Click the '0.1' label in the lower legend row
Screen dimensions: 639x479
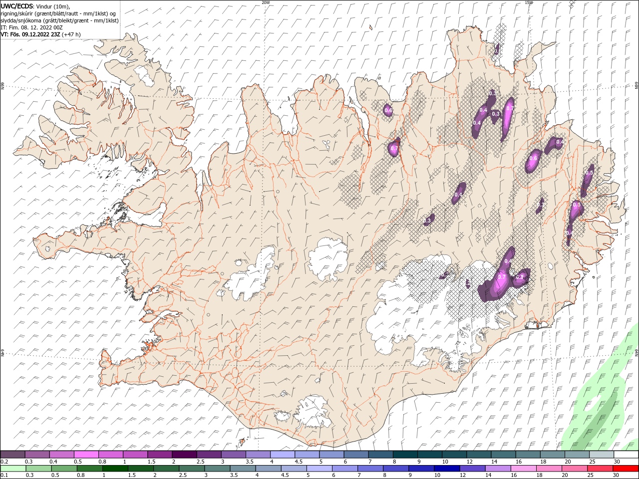tap(4, 476)
